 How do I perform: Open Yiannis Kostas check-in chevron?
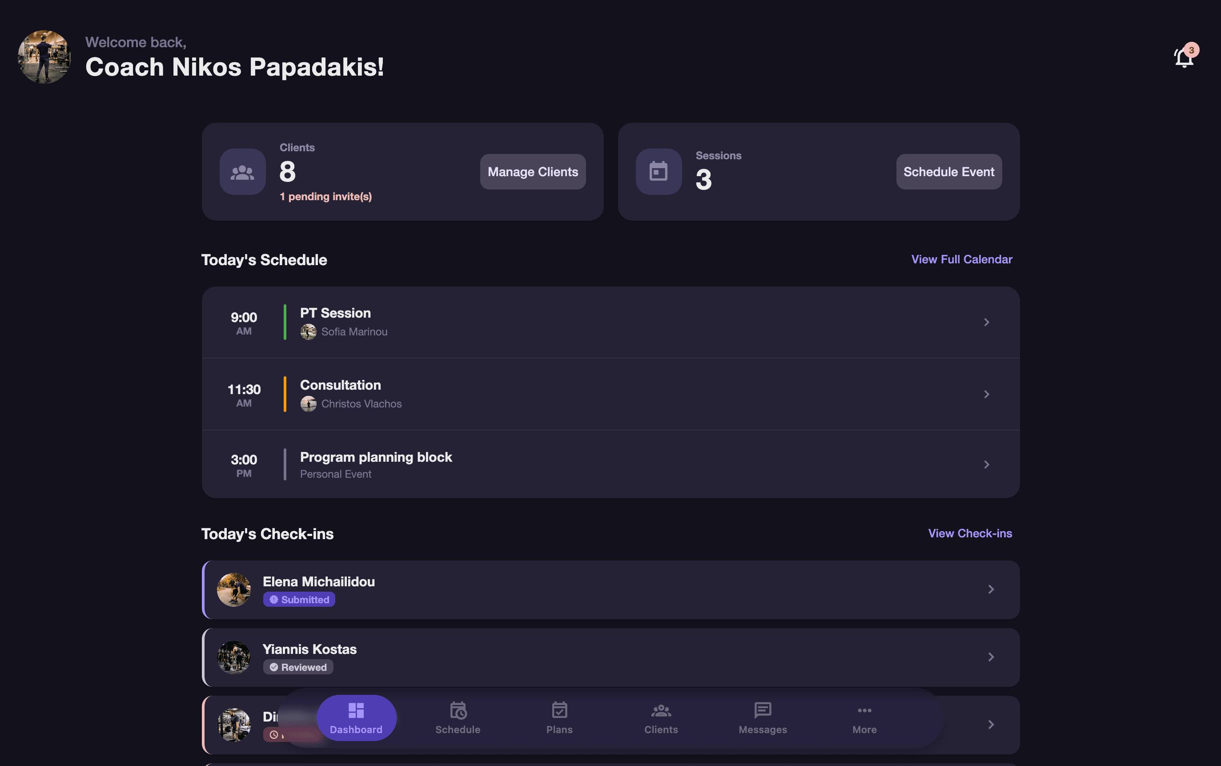(991, 657)
